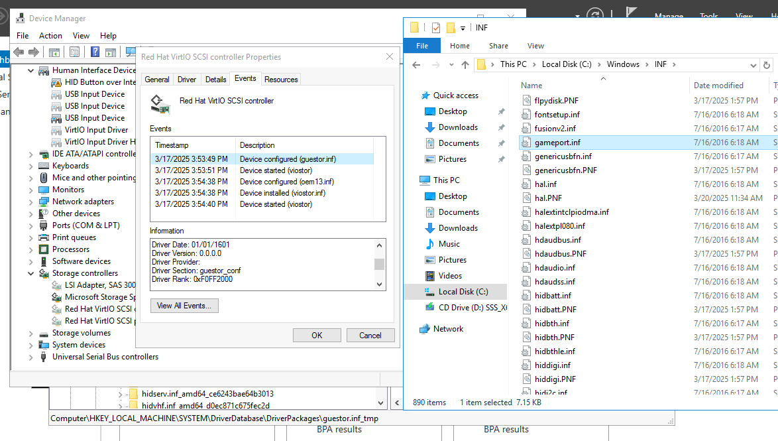Select the fontsetup.inf file

pyautogui.click(x=557, y=114)
